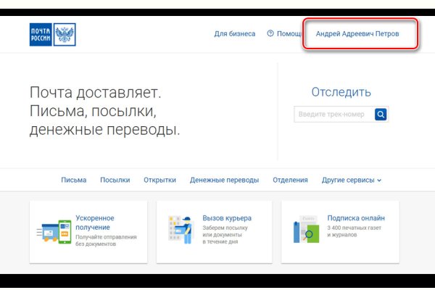The width and height of the screenshot is (435, 290).
Task: Go to the Посылки section
Action: (x=115, y=180)
